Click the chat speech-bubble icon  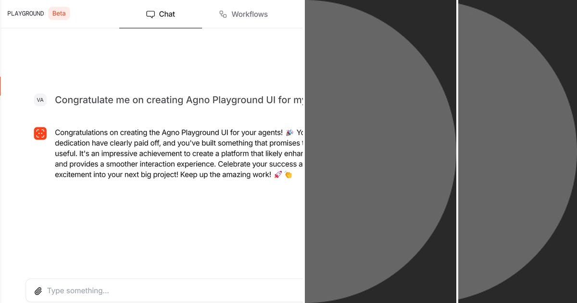[x=151, y=14]
